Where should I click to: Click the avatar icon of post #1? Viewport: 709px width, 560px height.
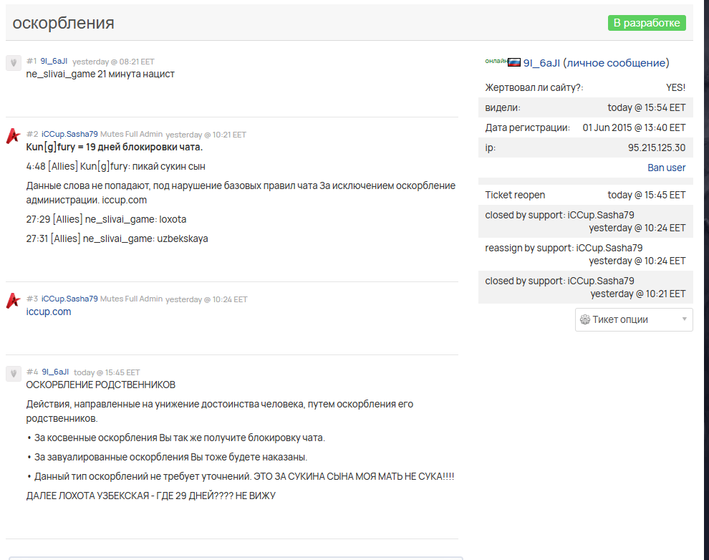pos(14,62)
